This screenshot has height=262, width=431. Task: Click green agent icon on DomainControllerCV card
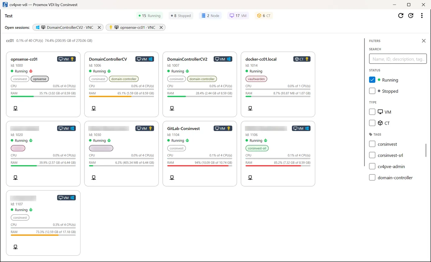click(x=109, y=71)
